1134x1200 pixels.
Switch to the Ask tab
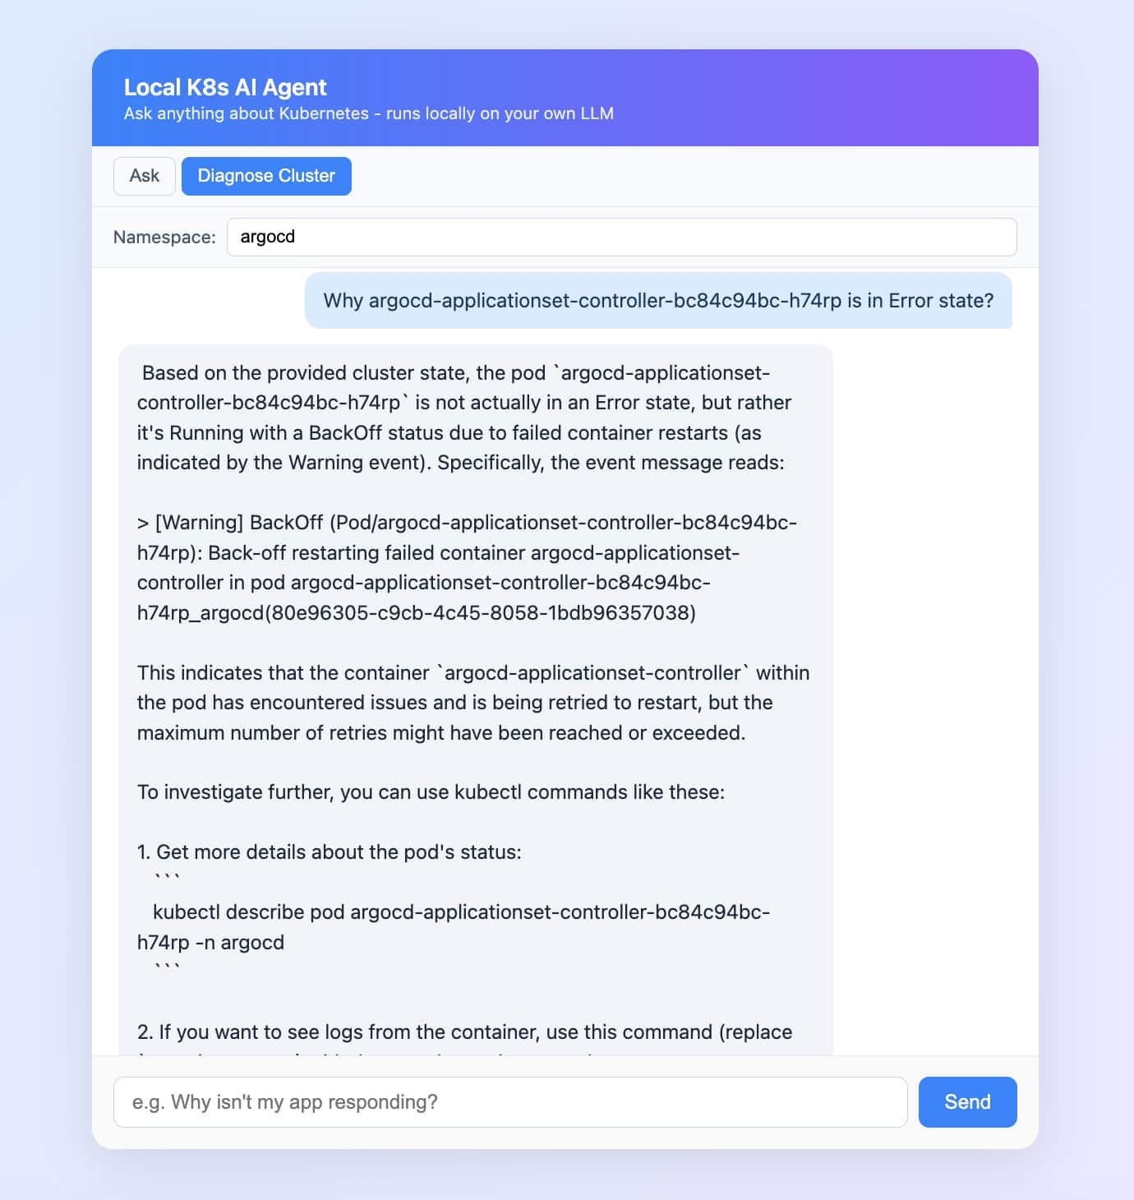(x=145, y=176)
